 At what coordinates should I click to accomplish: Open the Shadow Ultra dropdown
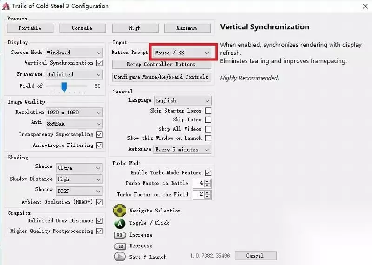click(x=79, y=168)
